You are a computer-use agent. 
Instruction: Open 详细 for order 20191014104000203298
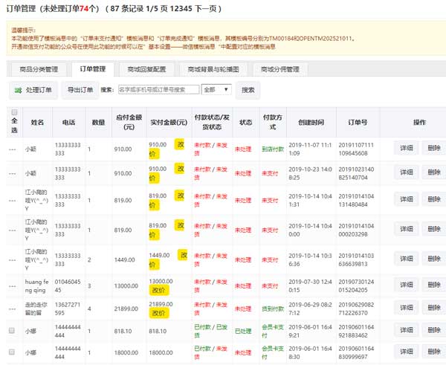tap(406, 229)
